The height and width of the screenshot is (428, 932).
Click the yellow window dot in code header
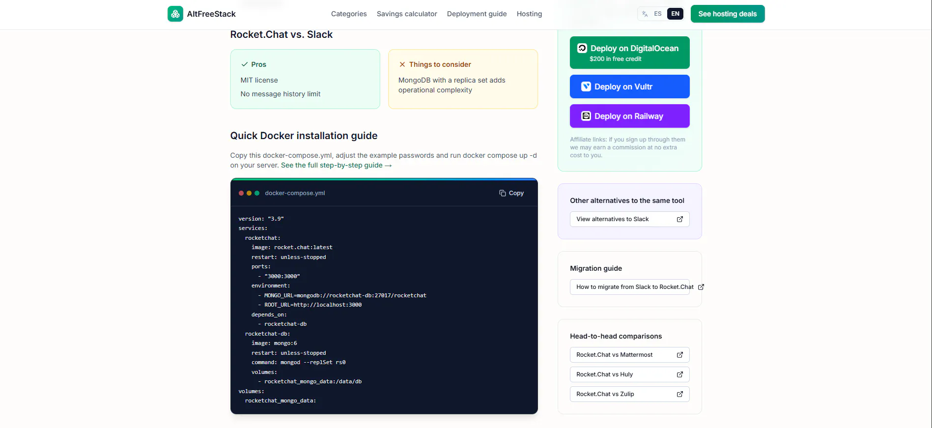coord(249,193)
